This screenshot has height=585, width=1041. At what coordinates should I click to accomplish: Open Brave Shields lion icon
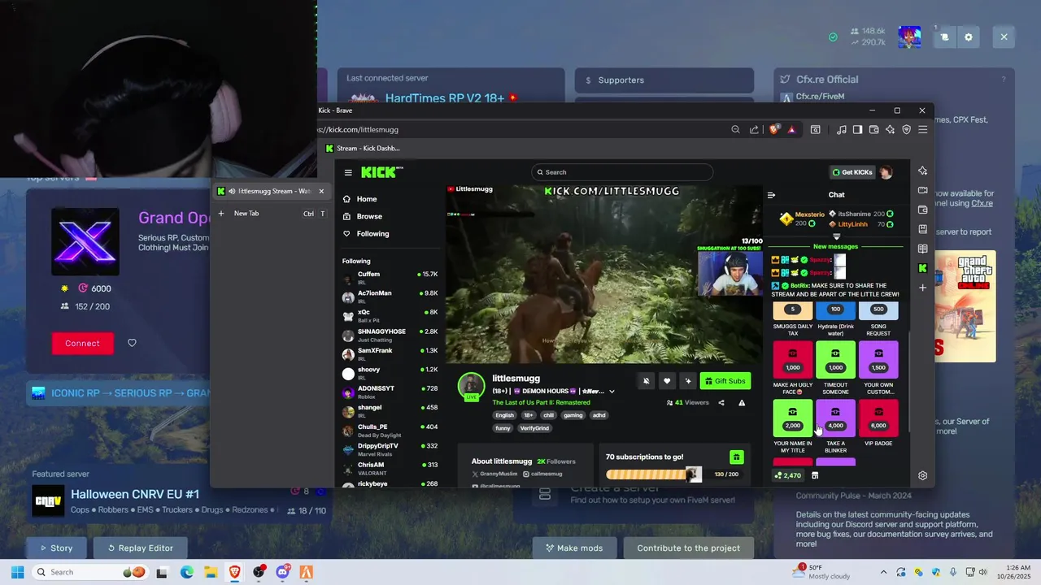click(x=775, y=129)
